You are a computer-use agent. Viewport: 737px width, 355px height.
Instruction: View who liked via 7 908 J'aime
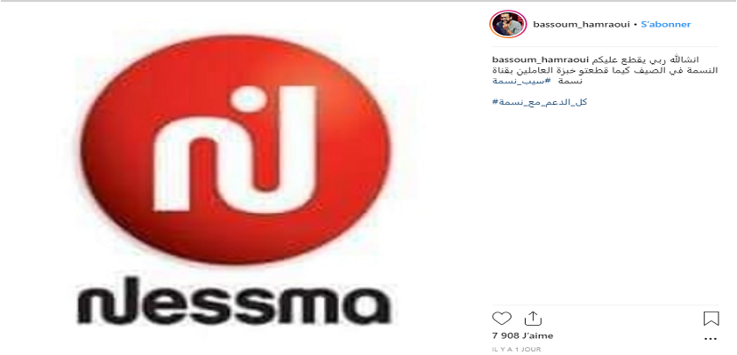(x=522, y=335)
